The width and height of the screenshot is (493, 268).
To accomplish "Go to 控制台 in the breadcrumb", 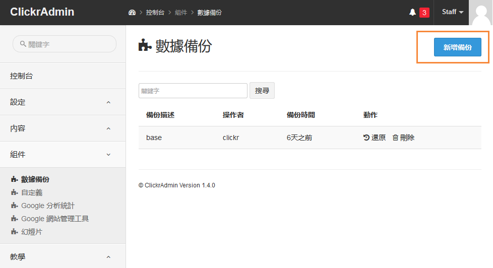I will pyautogui.click(x=155, y=13).
